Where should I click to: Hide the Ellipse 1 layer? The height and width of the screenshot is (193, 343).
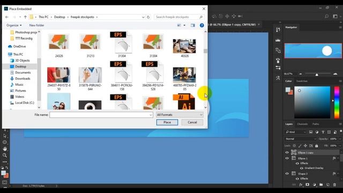[287, 158]
